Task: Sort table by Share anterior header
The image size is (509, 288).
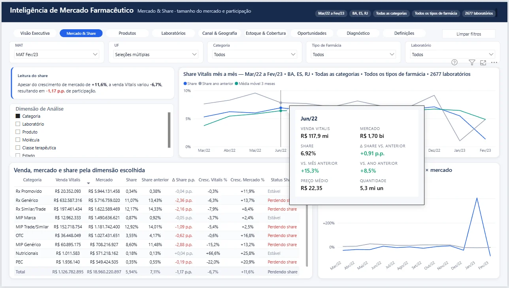Action: 155,180
